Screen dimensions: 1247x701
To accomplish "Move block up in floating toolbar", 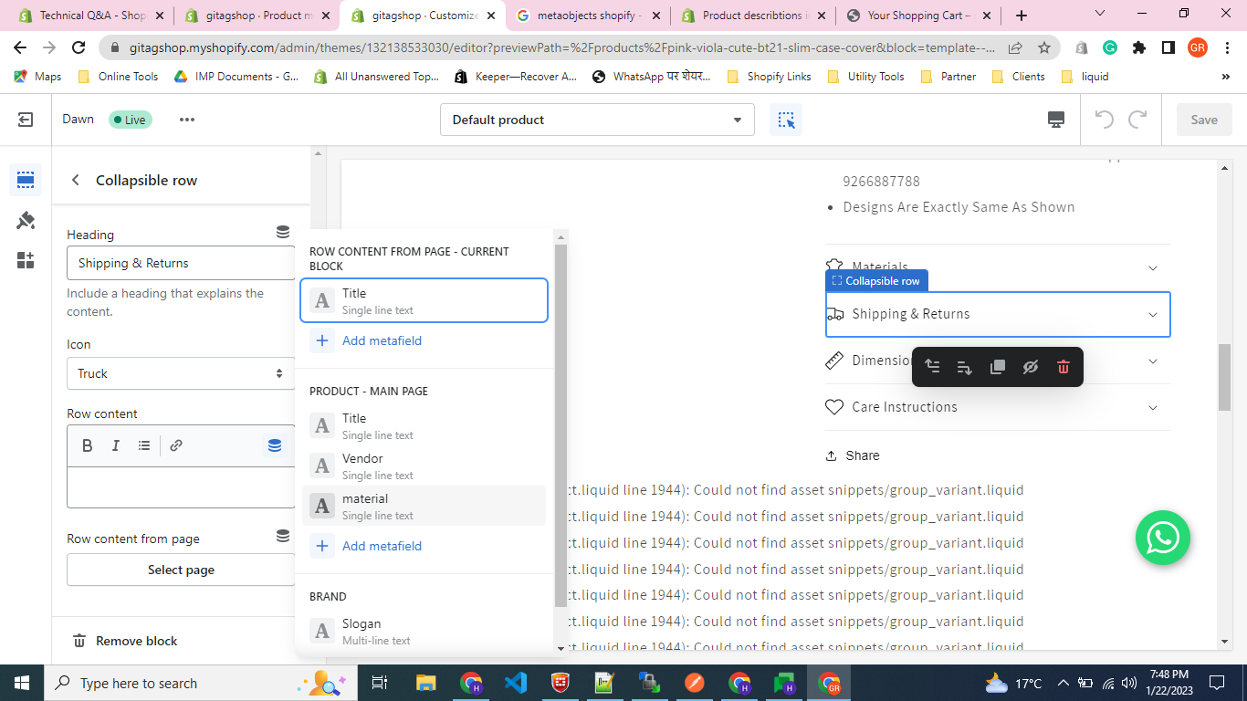I will click(932, 367).
